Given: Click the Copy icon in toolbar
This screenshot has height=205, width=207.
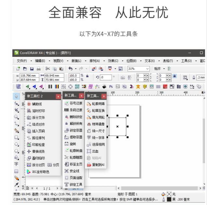Looking at the screenshot, I should [55, 69].
